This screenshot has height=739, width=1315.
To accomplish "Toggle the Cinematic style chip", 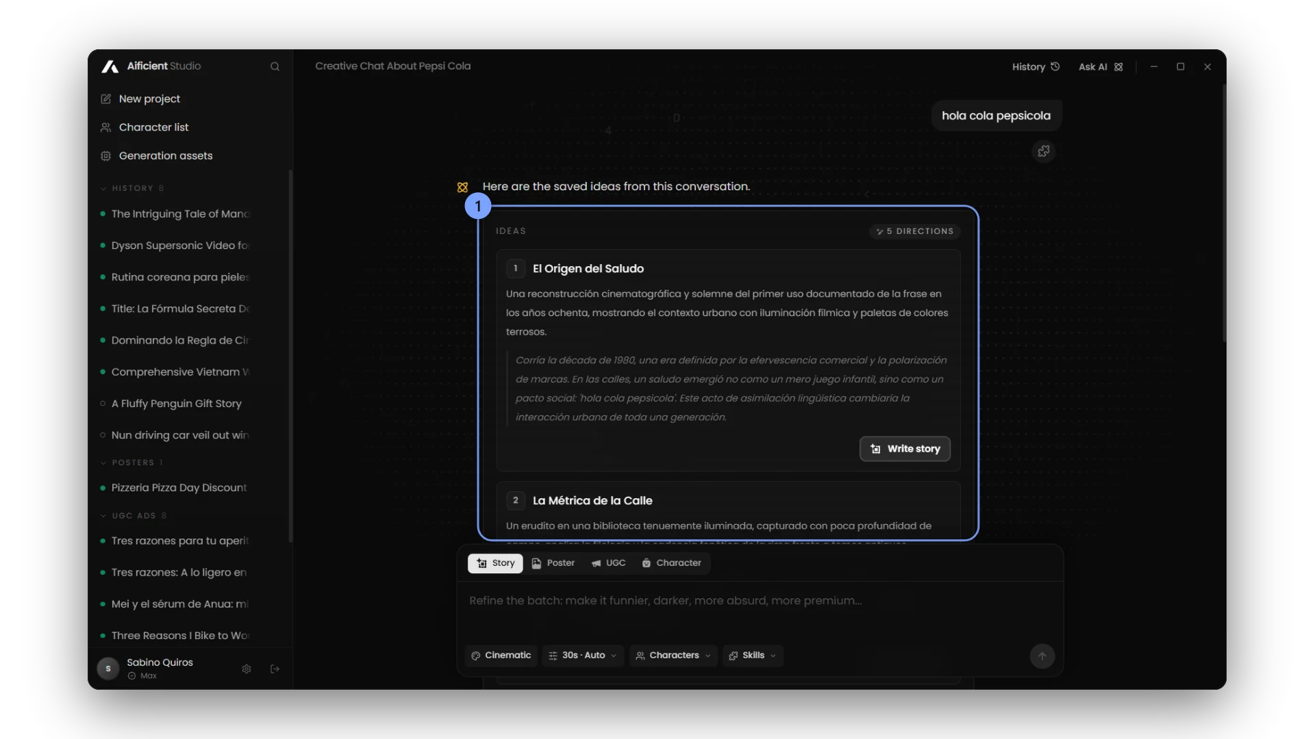I will [501, 656].
